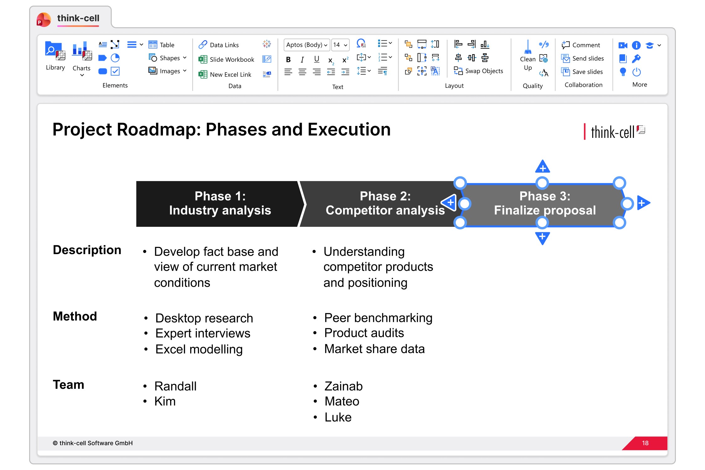Click the Swap Objects button
The width and height of the screenshot is (705, 470).
pyautogui.click(x=478, y=71)
